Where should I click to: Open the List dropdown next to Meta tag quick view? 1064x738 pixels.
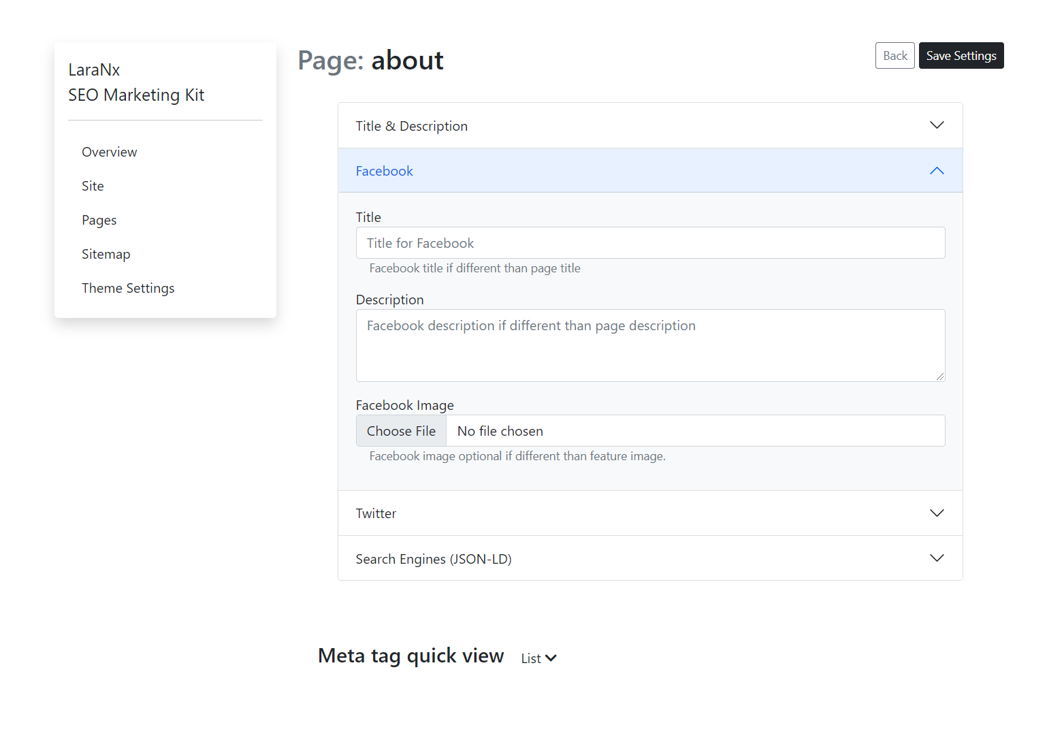538,658
